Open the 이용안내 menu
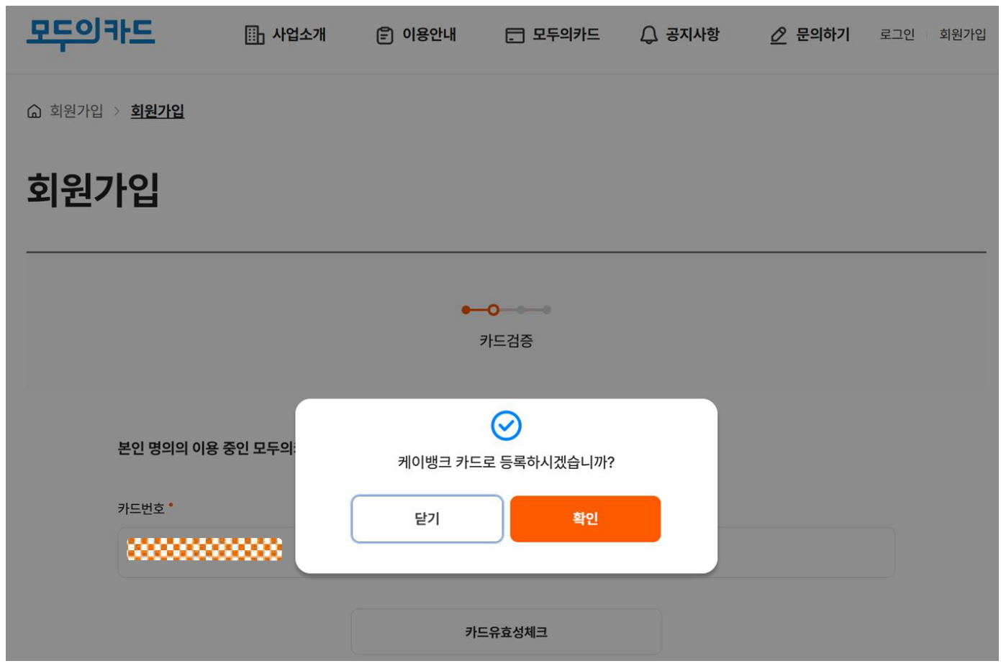 (x=429, y=35)
